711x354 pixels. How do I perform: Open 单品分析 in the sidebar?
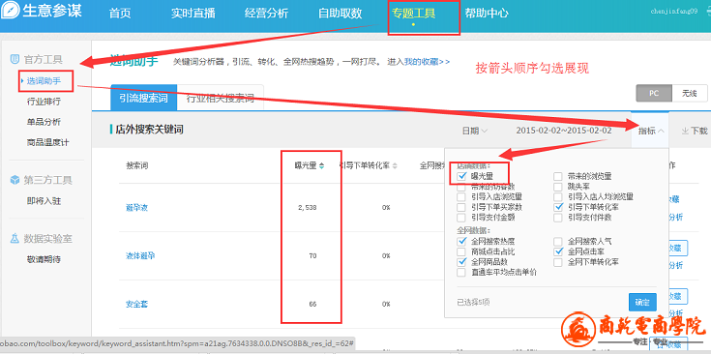coord(44,122)
